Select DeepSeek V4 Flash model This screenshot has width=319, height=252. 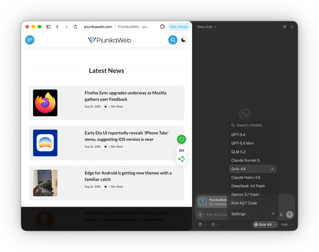(252, 186)
